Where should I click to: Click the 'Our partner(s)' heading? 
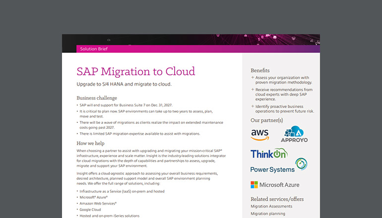[266, 120]
